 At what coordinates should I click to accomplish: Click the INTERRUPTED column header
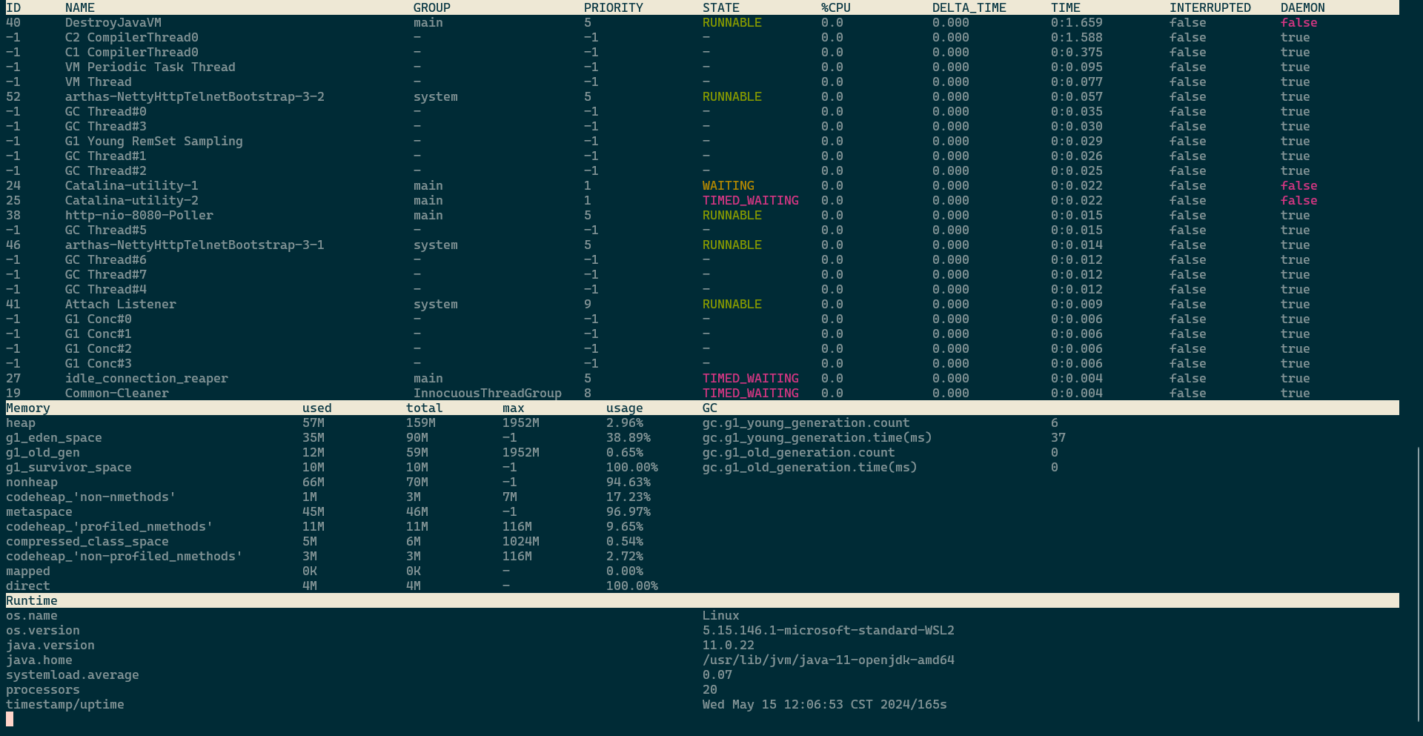tap(1210, 8)
